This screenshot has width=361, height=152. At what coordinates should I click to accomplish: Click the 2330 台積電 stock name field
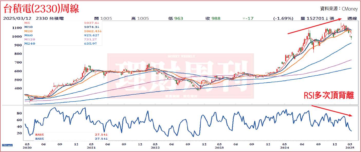tap(50, 18)
